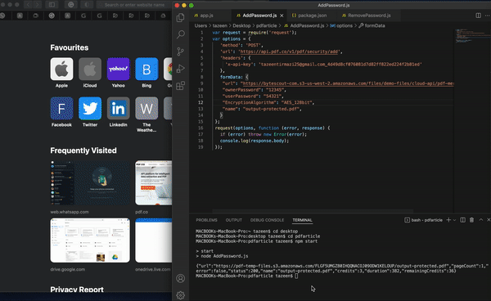Click the editor horizontal scrollbar
Image resolution: width=491 pixels, height=301 pixels.
(x=313, y=211)
